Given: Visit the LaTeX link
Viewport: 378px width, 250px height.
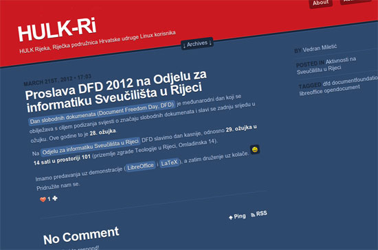Looking at the screenshot, I should [x=170, y=163].
